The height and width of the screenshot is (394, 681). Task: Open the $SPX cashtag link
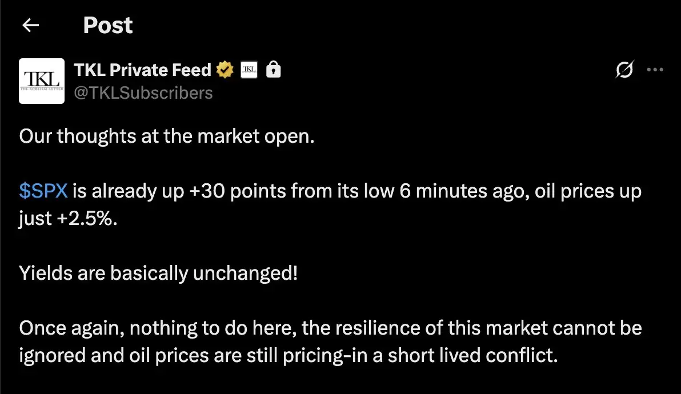(x=43, y=191)
